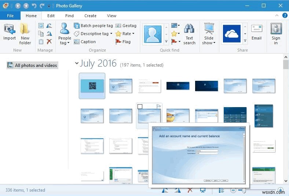Click ribbon Rotate left icon in Manage
Image resolution: width=289 pixels, height=196 pixels.
click(x=49, y=26)
